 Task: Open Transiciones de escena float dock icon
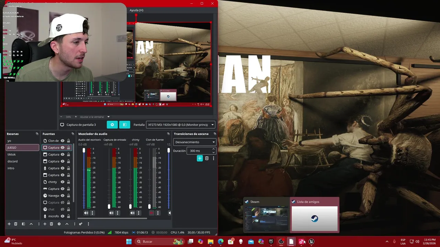214,134
